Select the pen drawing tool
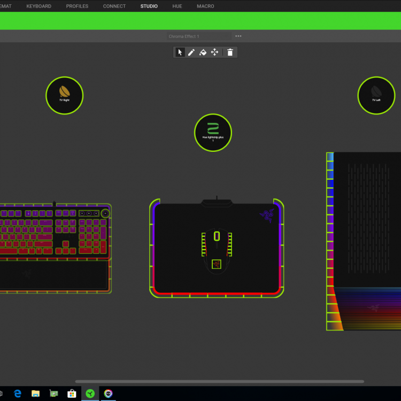Viewport: 401px width, 401px height. pos(191,52)
